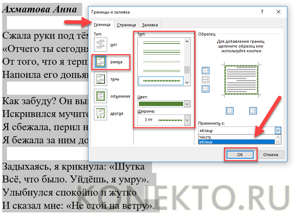Choose the 'другая' custom border icon
Viewport: 303px width, 219px height.
(x=100, y=113)
